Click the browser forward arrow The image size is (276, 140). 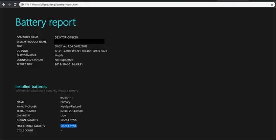[x=10, y=5]
